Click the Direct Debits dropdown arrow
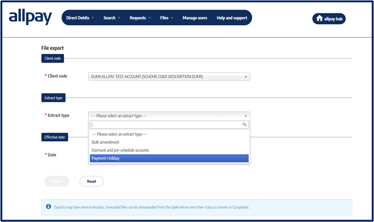 point(93,18)
